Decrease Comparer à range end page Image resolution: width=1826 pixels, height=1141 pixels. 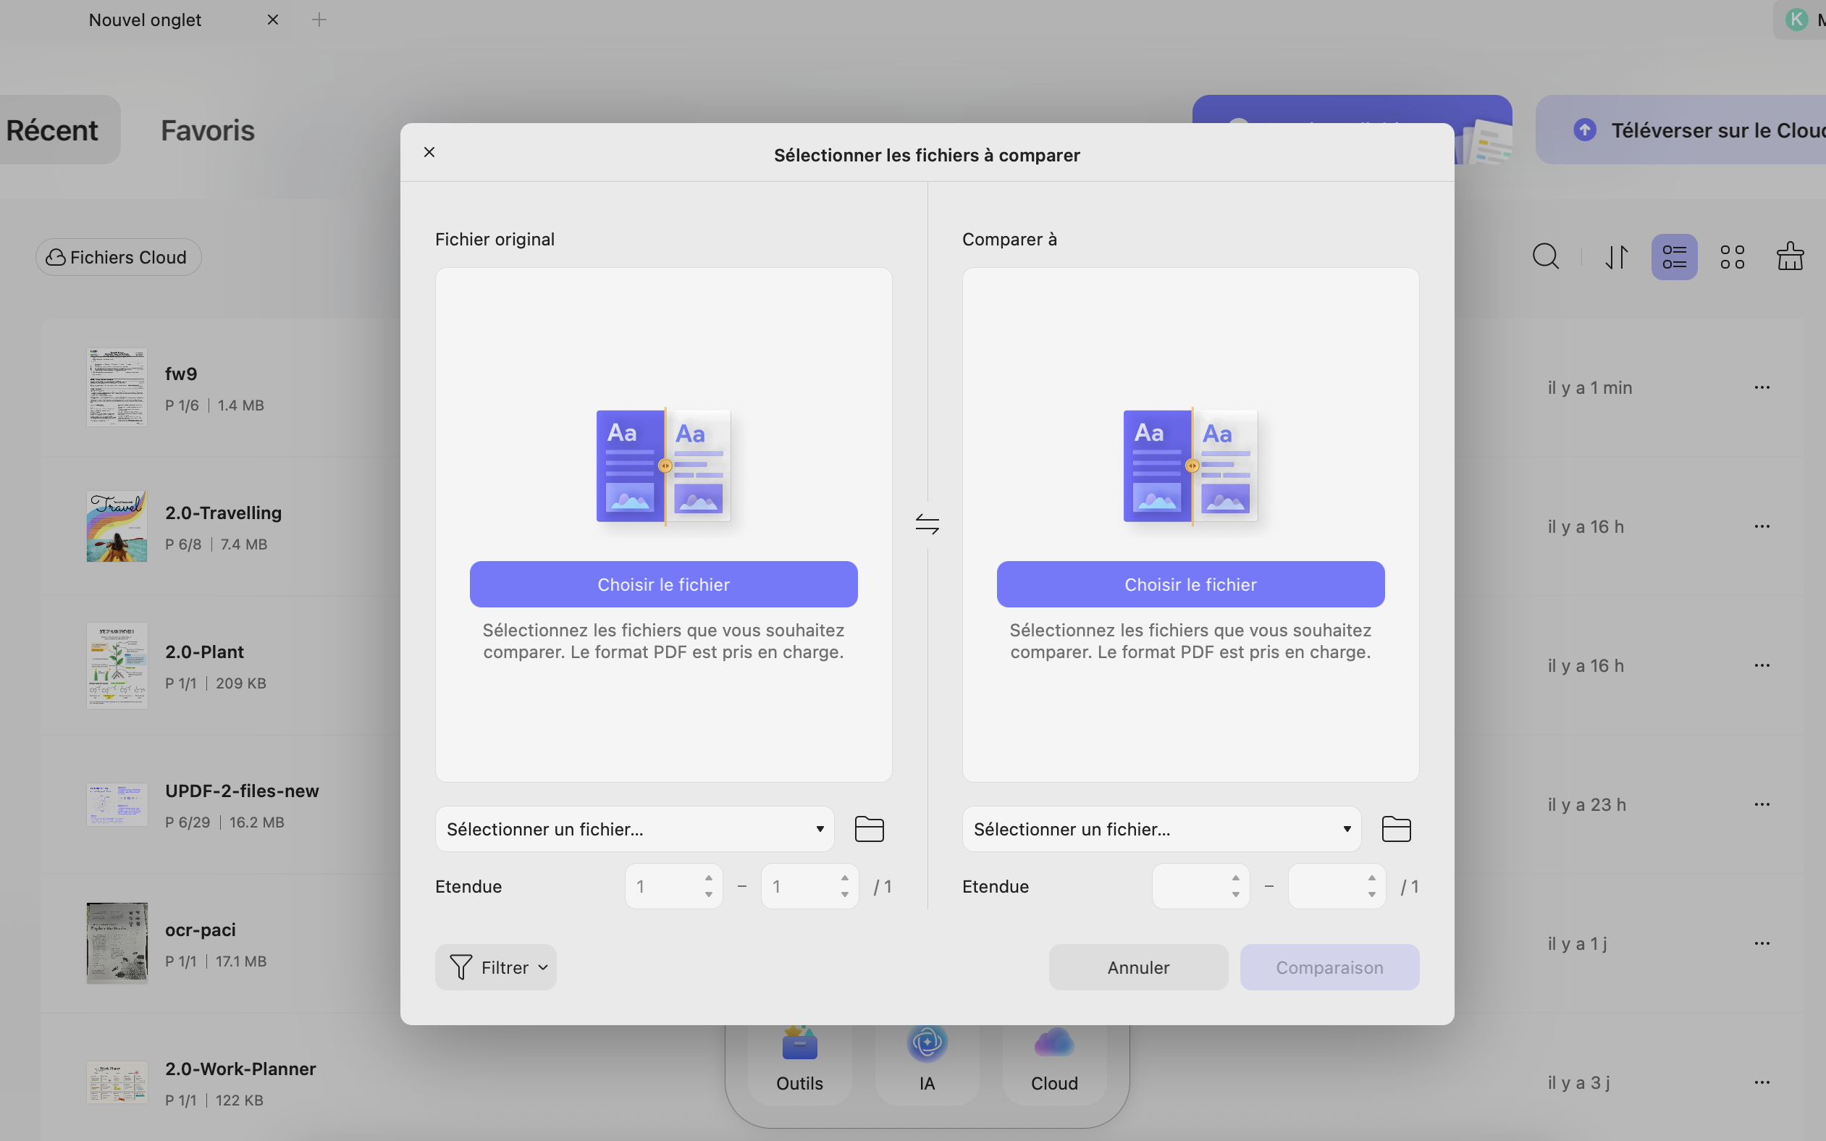(1371, 895)
